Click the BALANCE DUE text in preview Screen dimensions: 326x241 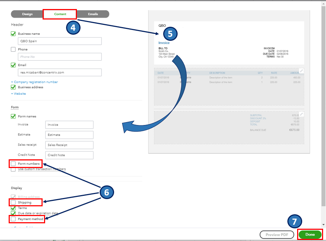click(258, 130)
